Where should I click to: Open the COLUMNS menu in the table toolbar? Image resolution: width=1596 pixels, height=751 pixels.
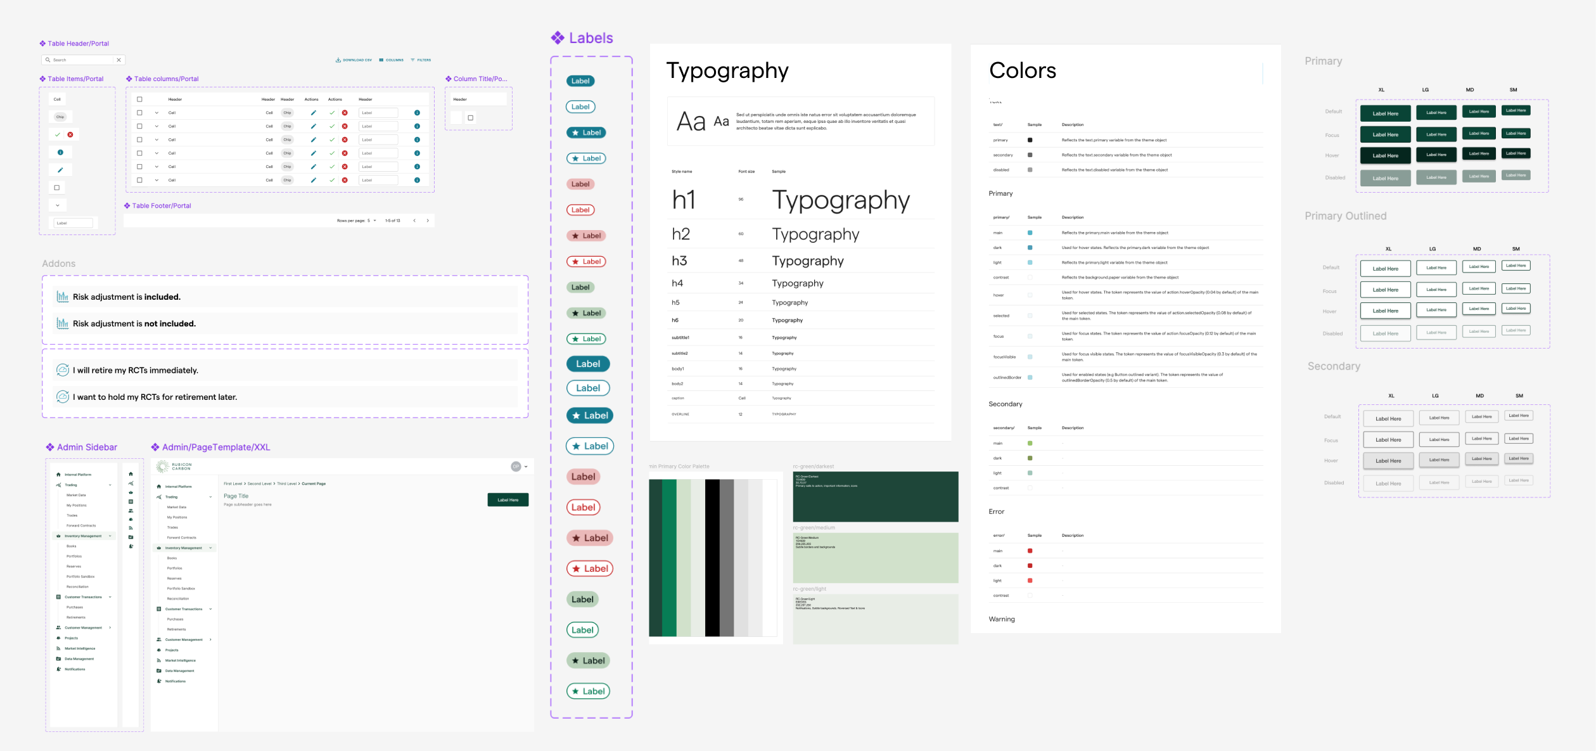392,60
